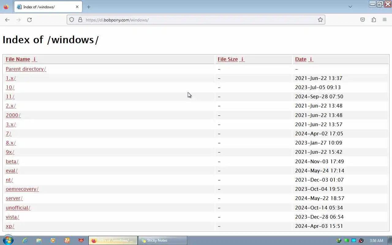This screenshot has height=245, width=392.
Task: Click the date 2024-Oct-14 05:34
Action: click(x=319, y=208)
